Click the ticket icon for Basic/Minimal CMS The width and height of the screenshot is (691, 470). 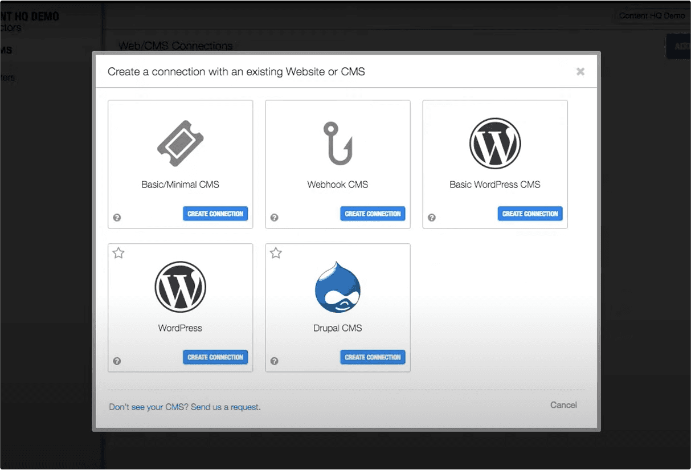pos(180,144)
